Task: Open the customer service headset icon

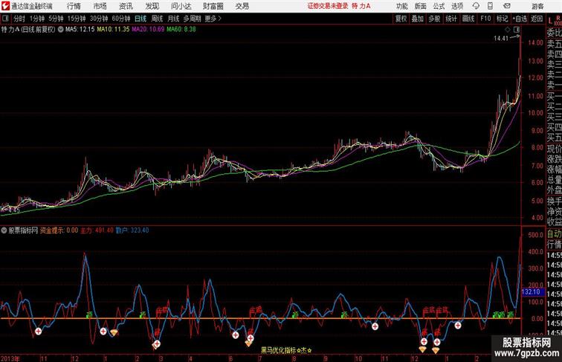Action: [477, 6]
